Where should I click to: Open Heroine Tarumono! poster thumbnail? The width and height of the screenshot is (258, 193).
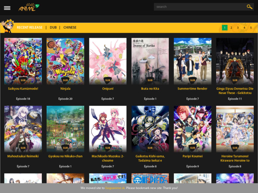[x=235, y=129]
